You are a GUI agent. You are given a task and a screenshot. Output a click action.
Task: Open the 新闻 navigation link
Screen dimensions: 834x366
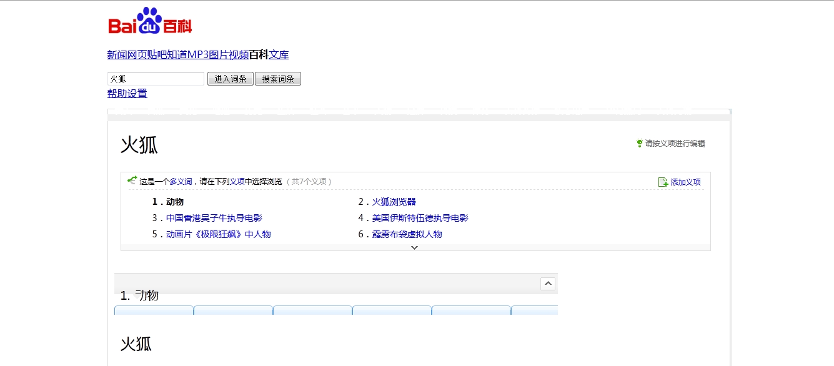click(117, 55)
